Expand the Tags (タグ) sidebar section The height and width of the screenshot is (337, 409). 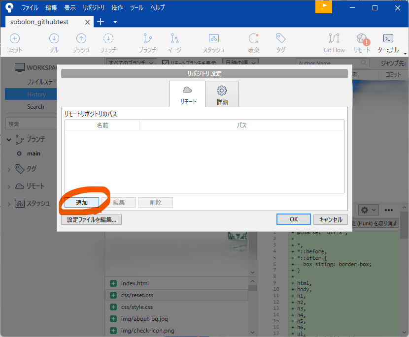(9, 170)
